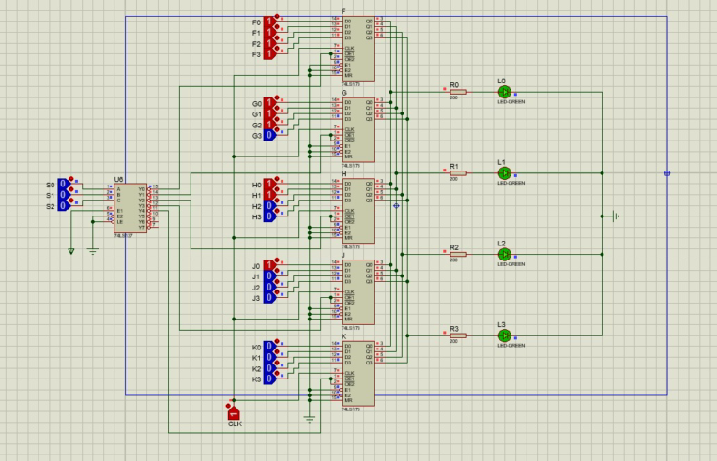Select the blue handle on the frame's right edge
This screenshot has width=717, height=461.
[667, 173]
